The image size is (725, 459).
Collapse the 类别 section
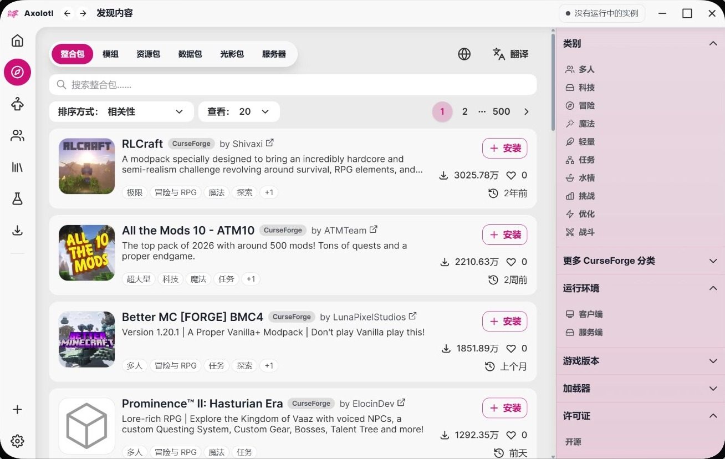tap(640, 43)
